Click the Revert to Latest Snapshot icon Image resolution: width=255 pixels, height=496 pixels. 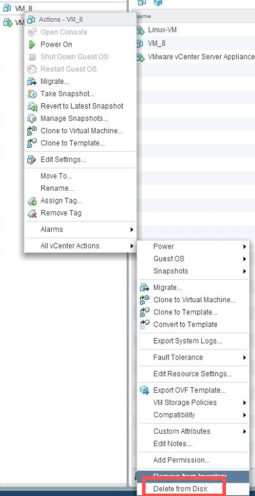[32, 106]
